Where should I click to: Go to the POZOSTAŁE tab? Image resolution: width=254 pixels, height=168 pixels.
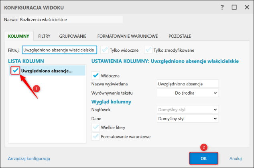tap(180, 36)
